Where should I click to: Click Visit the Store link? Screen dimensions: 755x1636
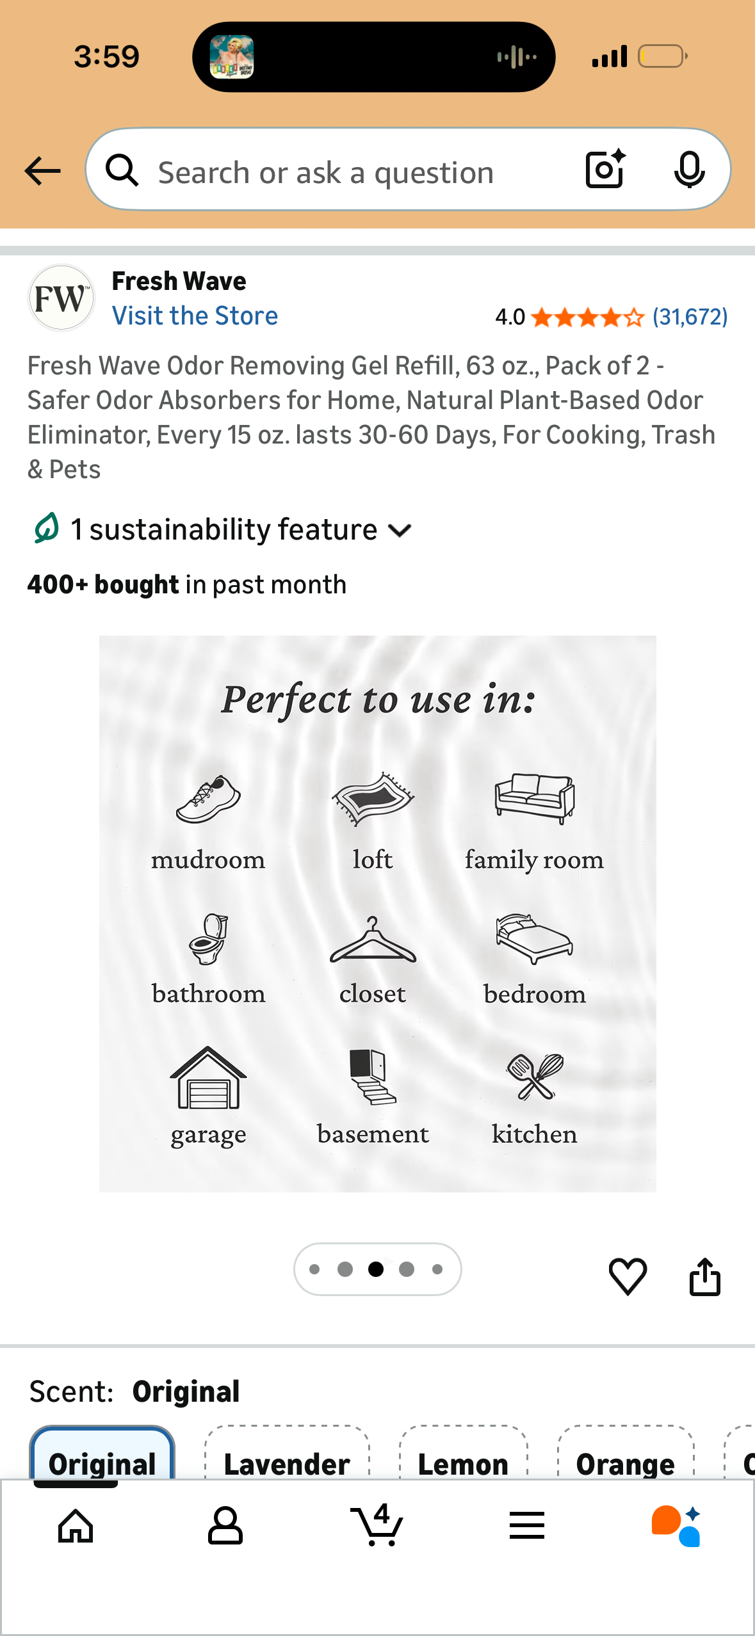pyautogui.click(x=195, y=316)
